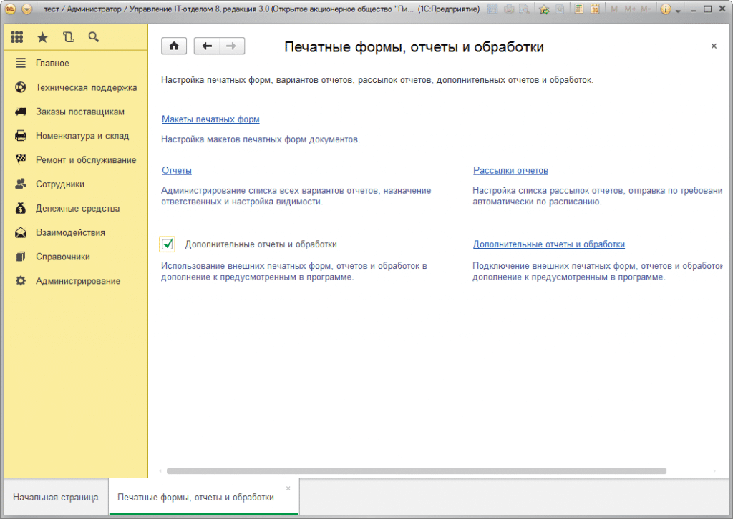
Task: Open the info help icon
Action: pos(666,9)
